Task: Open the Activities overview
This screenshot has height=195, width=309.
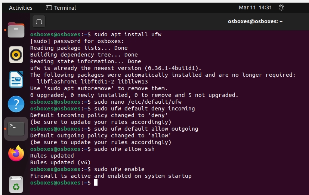Action: pos(21,7)
